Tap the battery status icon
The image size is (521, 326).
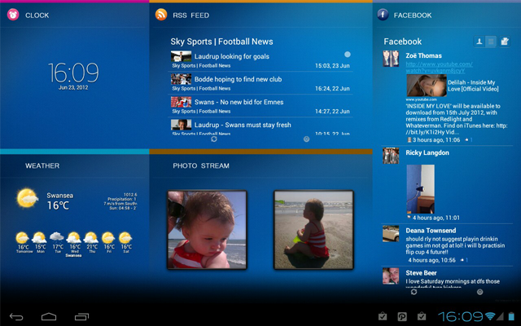(511, 316)
